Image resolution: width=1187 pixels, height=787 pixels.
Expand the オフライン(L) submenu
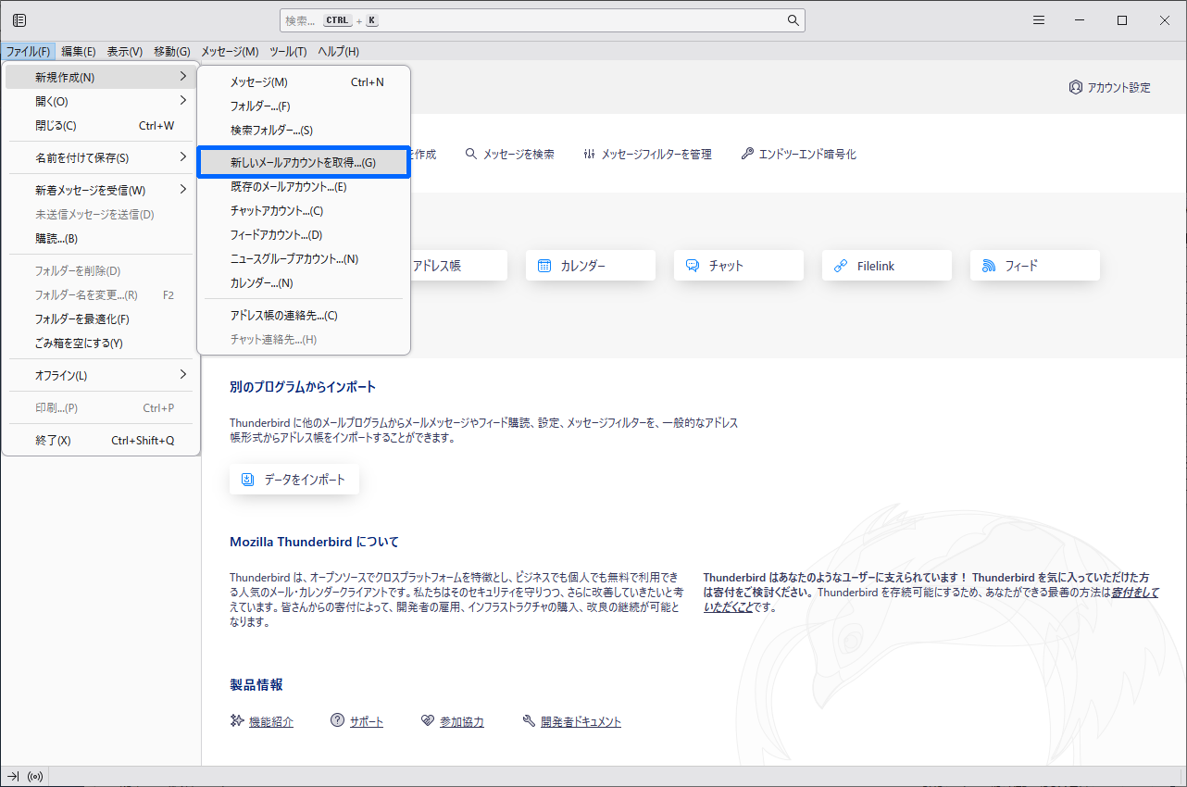(103, 376)
